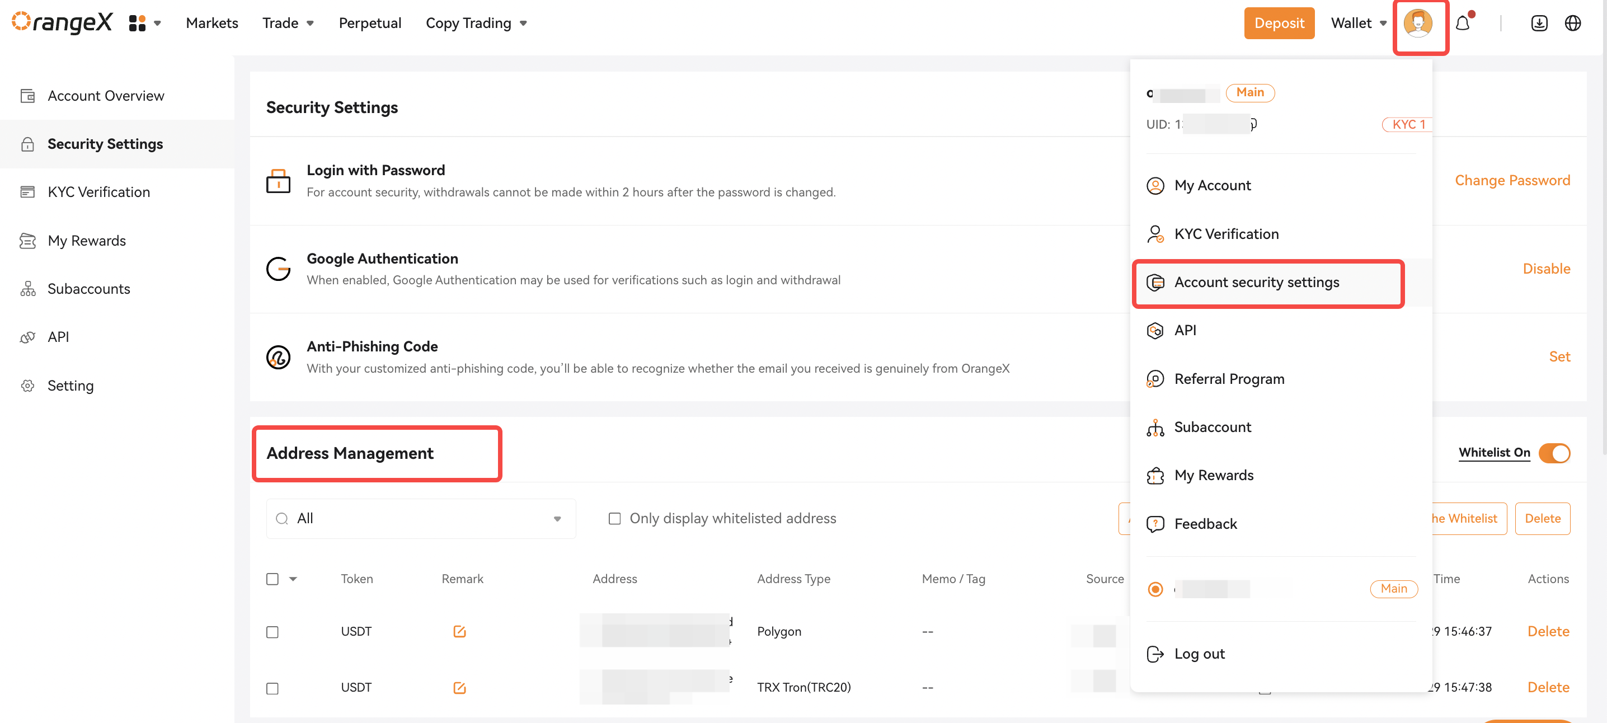This screenshot has width=1607, height=723.
Task: Open the All token filter dropdown
Action: 421,518
